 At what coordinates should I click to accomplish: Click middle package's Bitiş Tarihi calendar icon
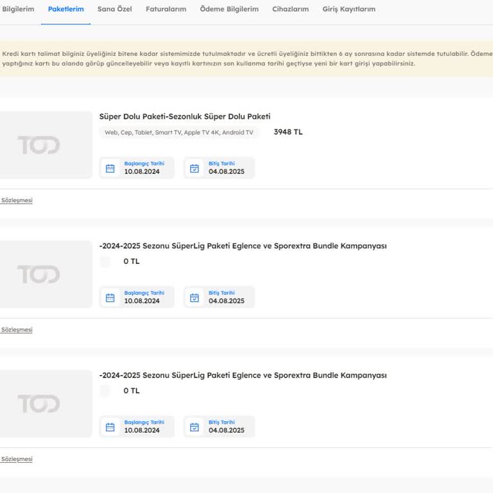coord(195,297)
